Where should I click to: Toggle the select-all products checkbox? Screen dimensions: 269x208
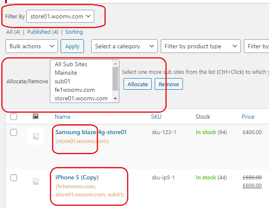(14, 117)
